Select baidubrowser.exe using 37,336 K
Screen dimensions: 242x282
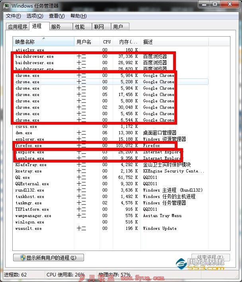(x=111, y=56)
